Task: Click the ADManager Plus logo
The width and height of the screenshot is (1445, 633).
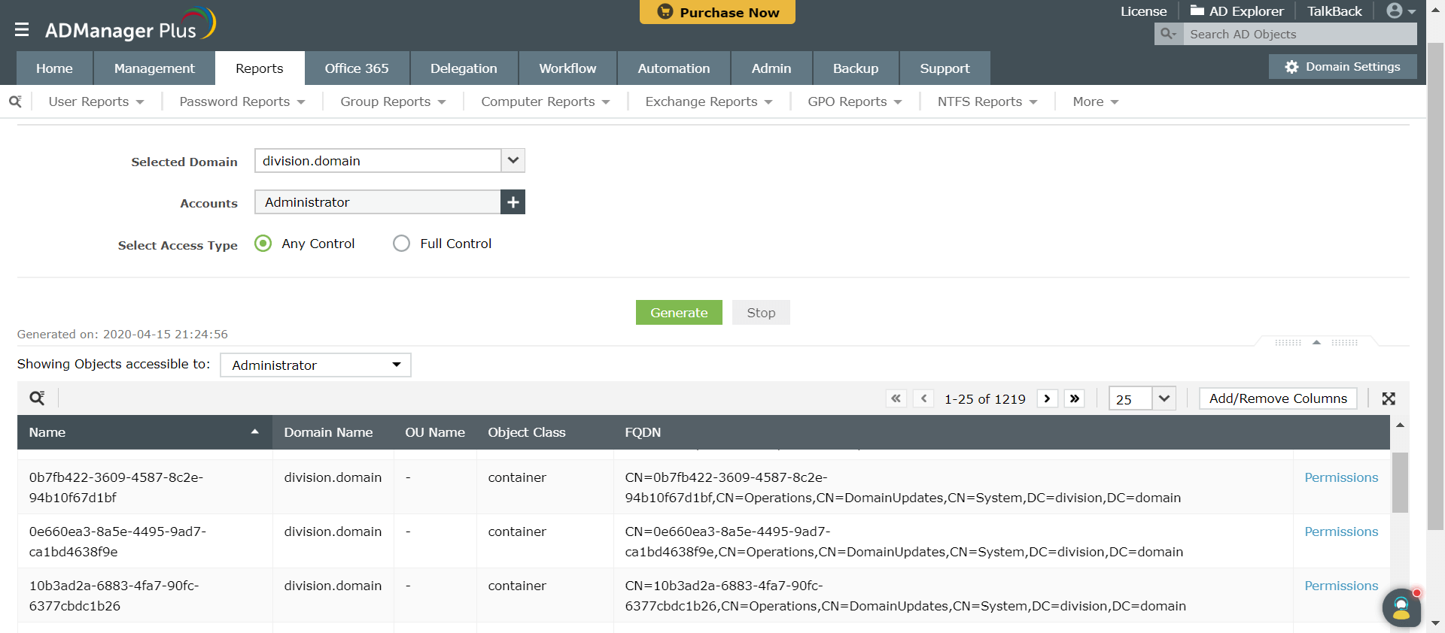Action: coord(130,25)
